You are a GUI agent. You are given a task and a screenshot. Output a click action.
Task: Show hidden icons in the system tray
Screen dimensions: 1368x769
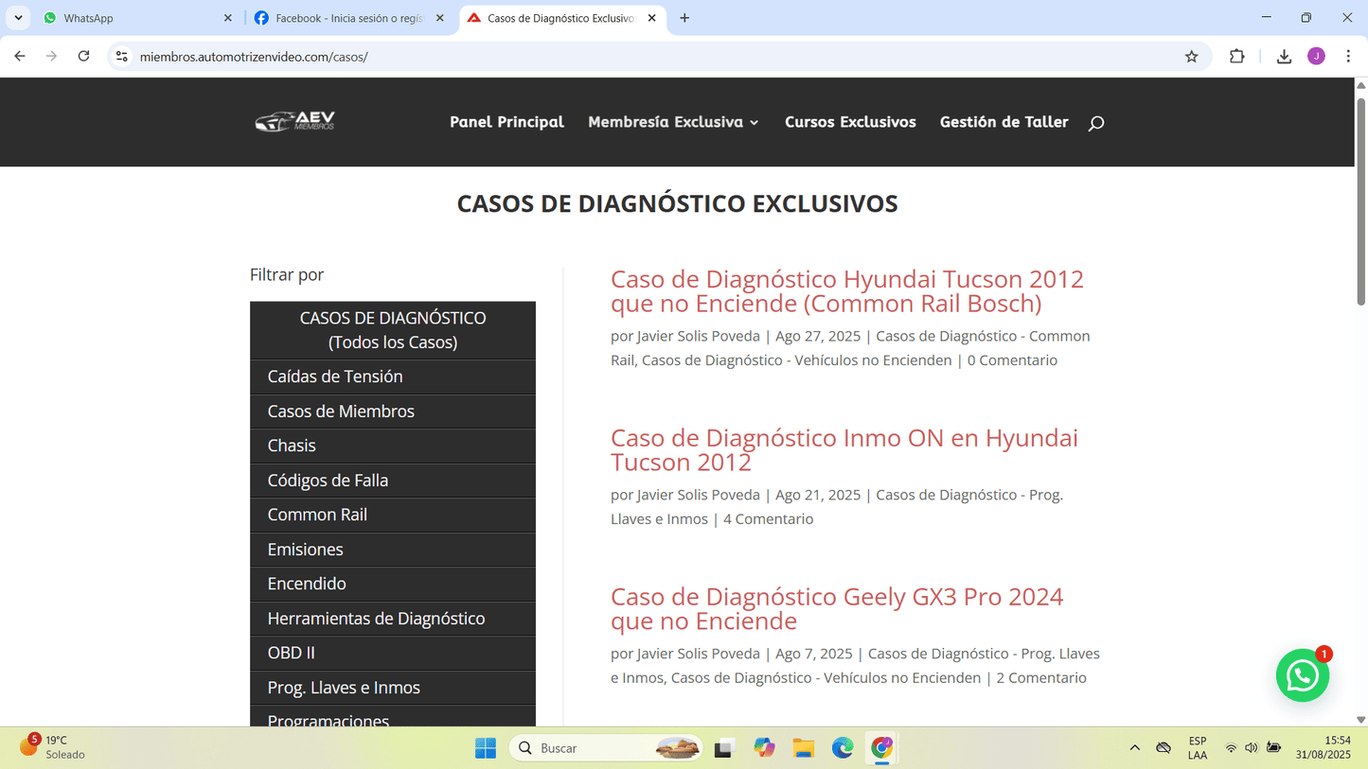pyautogui.click(x=1134, y=748)
